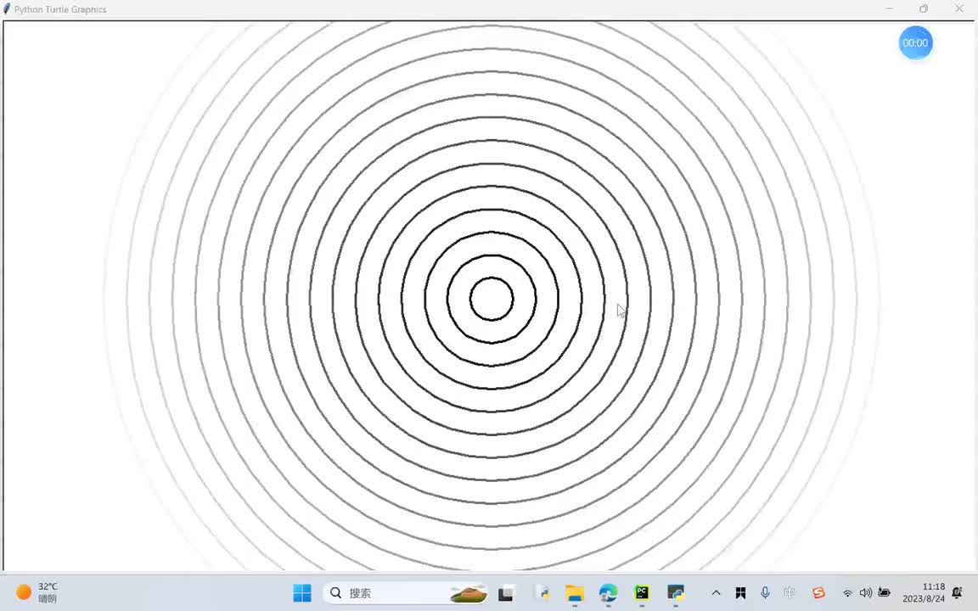Click the Python Turtle Graphics feather icon
Viewport: 978px width, 611px height.
7,8
